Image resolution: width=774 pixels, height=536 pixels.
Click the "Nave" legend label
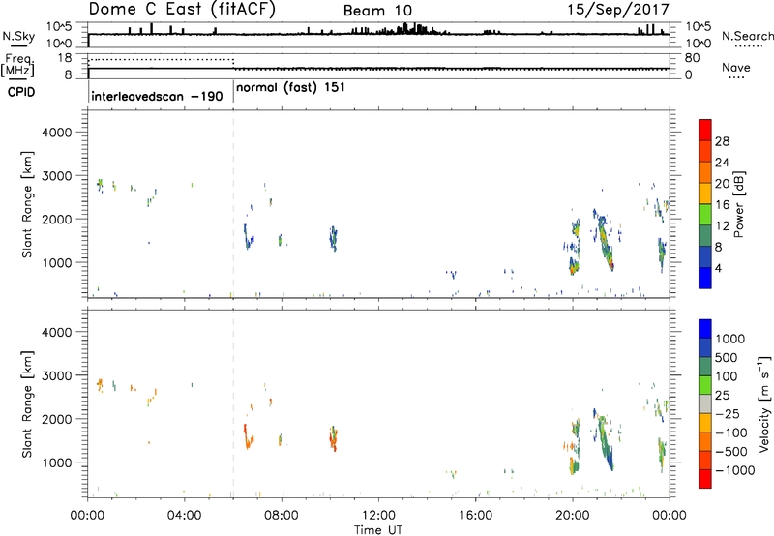[x=736, y=67]
